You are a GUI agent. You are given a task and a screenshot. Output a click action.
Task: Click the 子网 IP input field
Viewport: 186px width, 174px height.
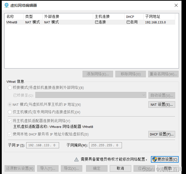[x=43, y=145]
